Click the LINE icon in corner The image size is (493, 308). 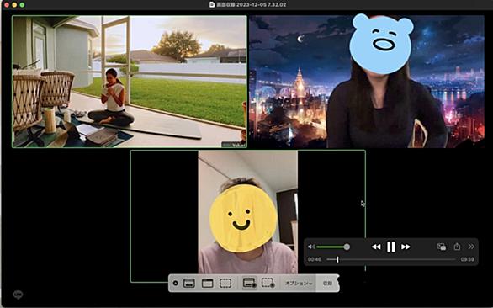(18, 295)
